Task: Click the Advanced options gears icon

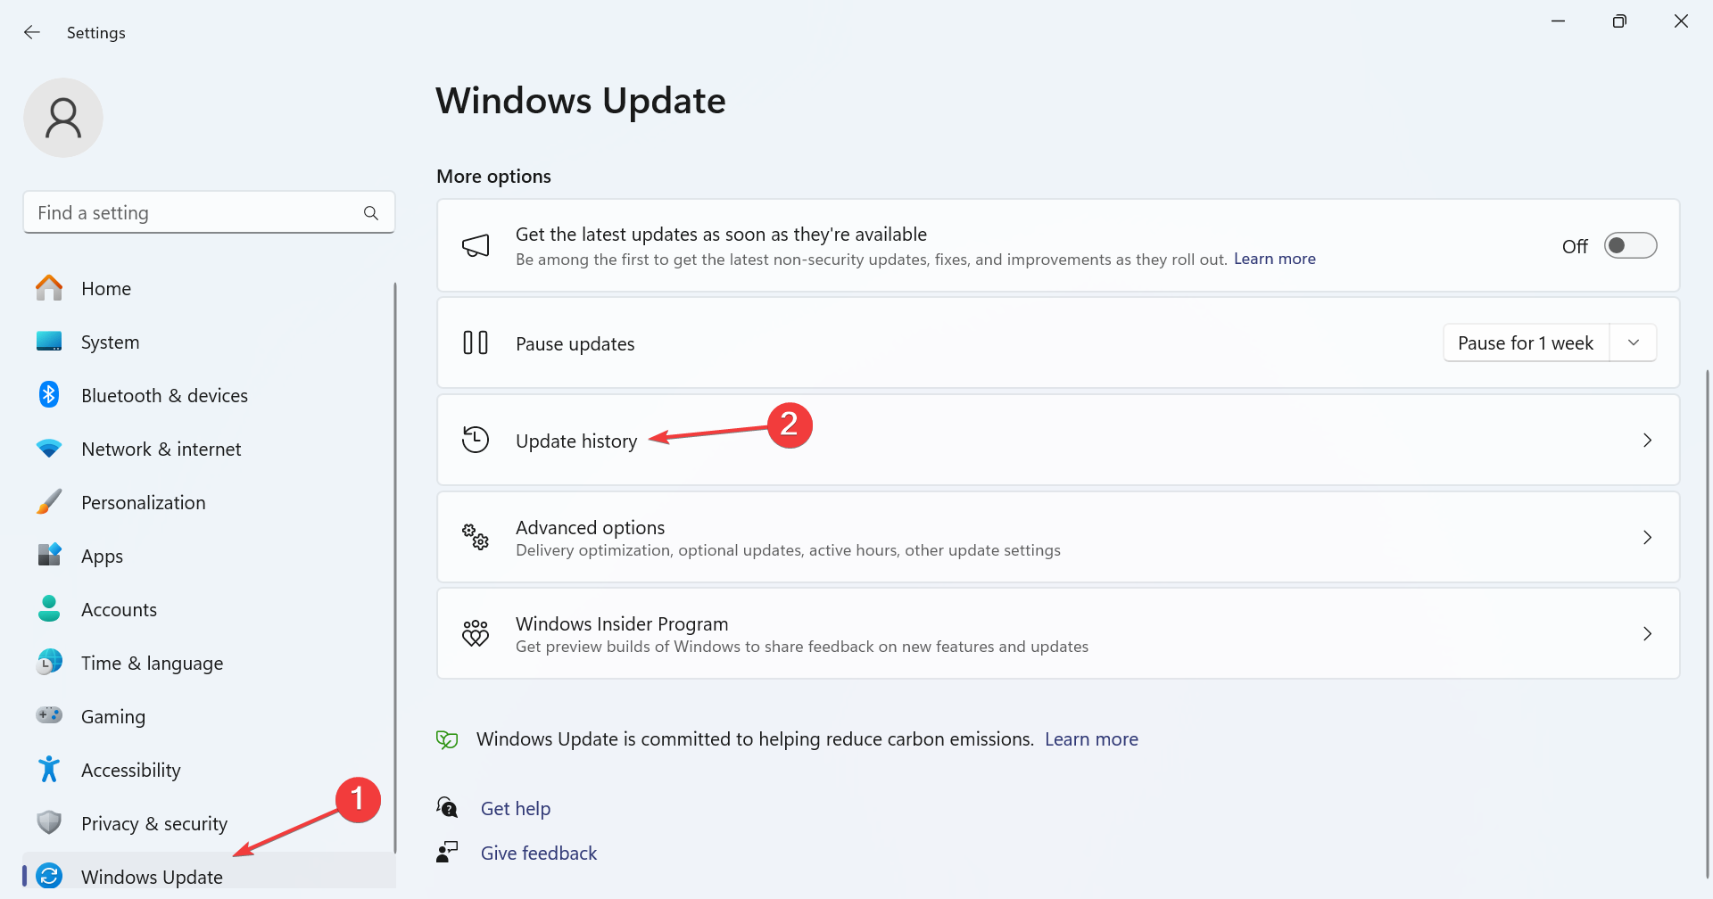Action: [476, 537]
